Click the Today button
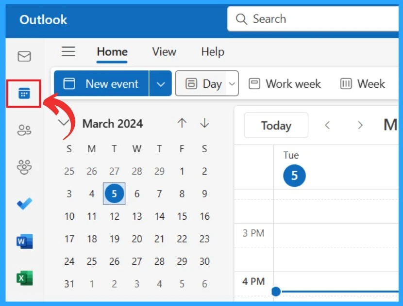The width and height of the screenshot is (403, 306). 276,125
